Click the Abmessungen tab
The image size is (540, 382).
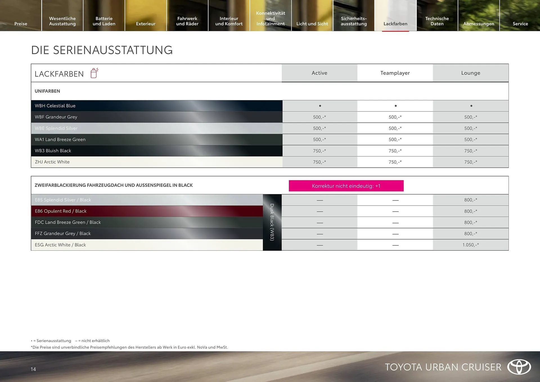[x=478, y=24]
